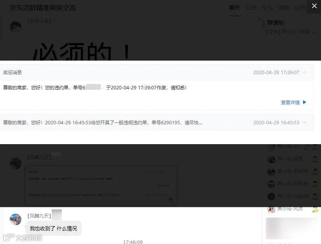Click the 作废 notice message text
Screen dimensions: 321x244
click(94, 87)
